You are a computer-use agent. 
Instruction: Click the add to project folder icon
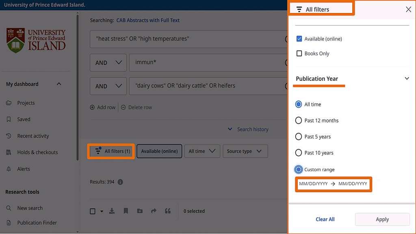point(140,211)
